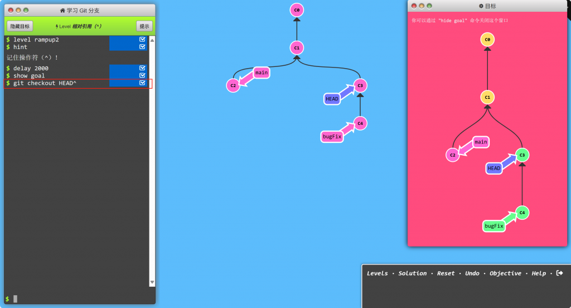Select Solution in the bottom toolbar
571x308 pixels.
pos(412,273)
